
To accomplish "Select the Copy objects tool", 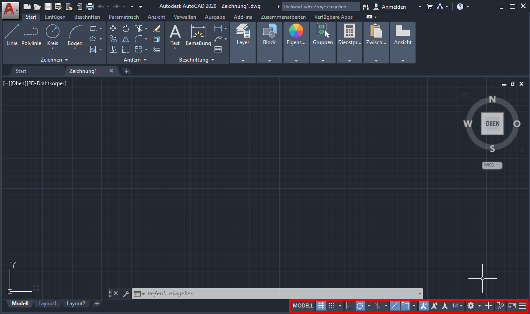I will [x=113, y=39].
